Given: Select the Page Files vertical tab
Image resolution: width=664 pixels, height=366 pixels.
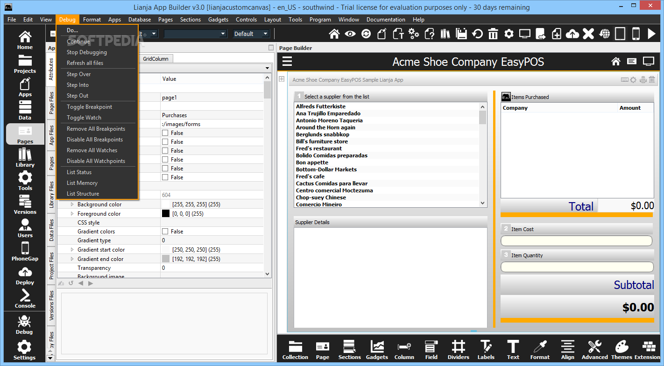Looking at the screenshot, I should (51, 103).
